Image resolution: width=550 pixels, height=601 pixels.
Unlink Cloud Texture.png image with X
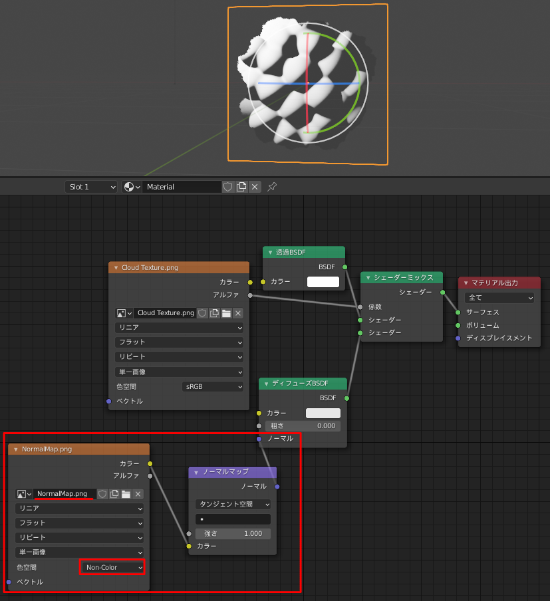point(238,313)
